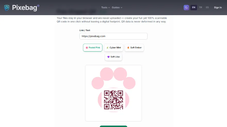This screenshot has width=227, height=127.
Task: Open the Sign In link
Action: pos(218,7)
